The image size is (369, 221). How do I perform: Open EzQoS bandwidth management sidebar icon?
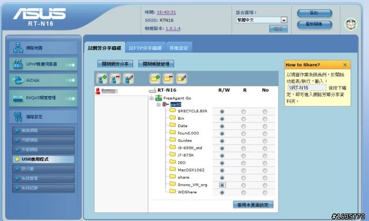(x=18, y=98)
